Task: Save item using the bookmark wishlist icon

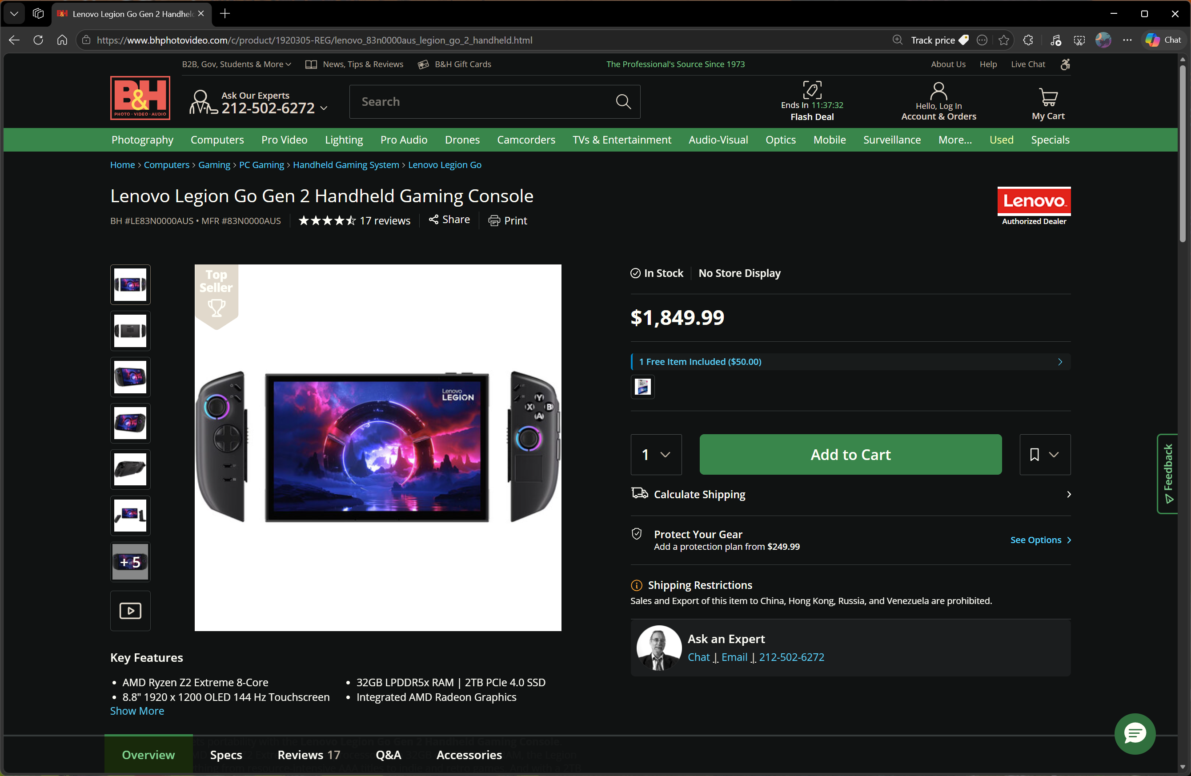Action: click(1035, 454)
